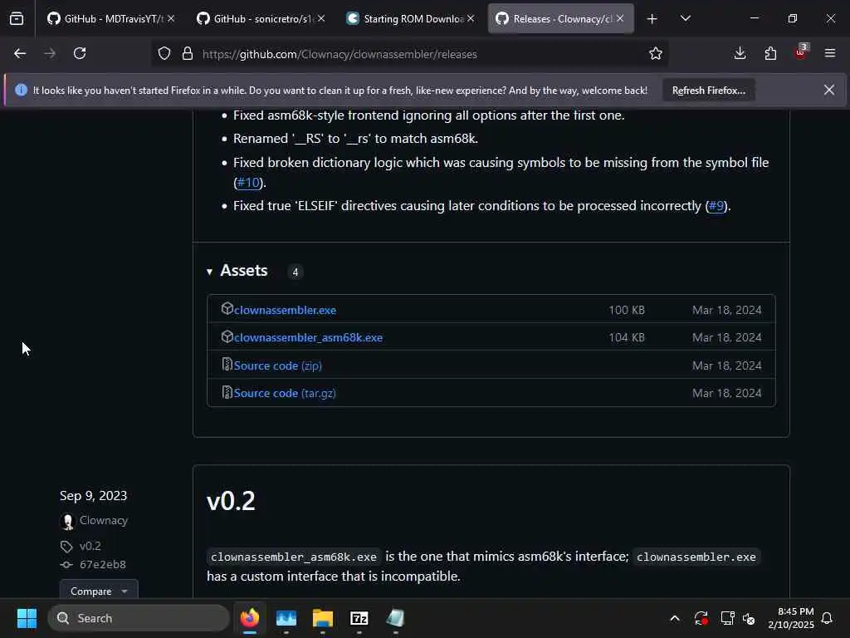Click the red extension icon with badge

801,52
